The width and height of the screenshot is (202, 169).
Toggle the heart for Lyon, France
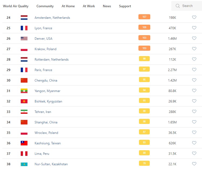click(194, 28)
